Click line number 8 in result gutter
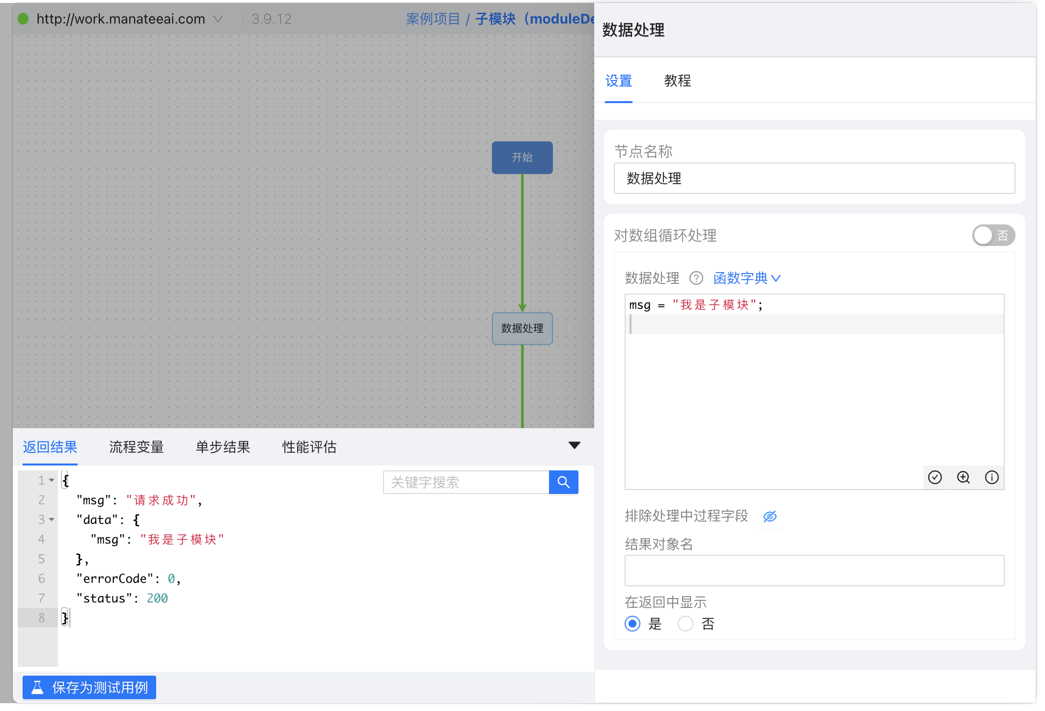The height and width of the screenshot is (711, 1045). pyautogui.click(x=42, y=618)
